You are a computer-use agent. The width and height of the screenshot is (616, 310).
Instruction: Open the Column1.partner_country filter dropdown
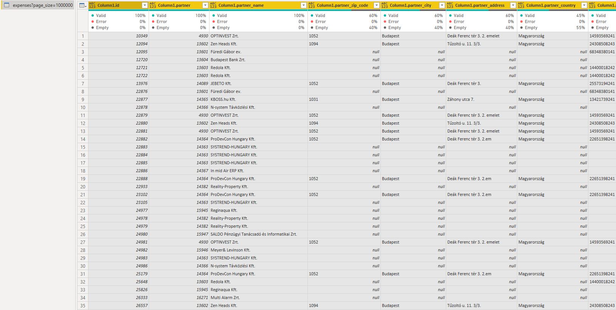pyautogui.click(x=584, y=5)
